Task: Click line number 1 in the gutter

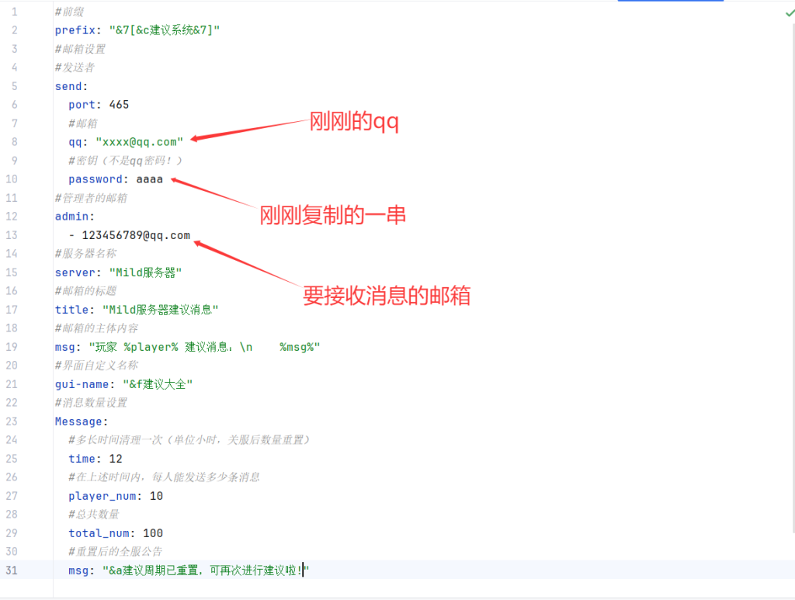Action: 14,12
